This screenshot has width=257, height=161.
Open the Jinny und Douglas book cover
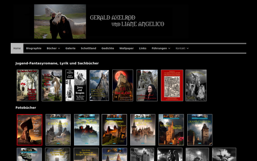click(76, 85)
